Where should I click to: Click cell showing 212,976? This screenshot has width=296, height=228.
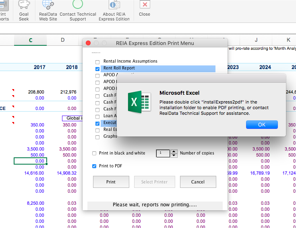(68, 92)
